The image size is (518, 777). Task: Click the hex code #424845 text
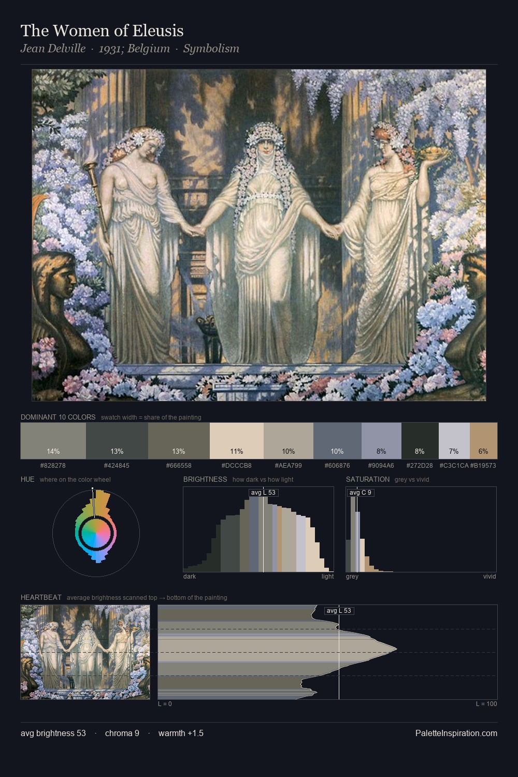117,466
